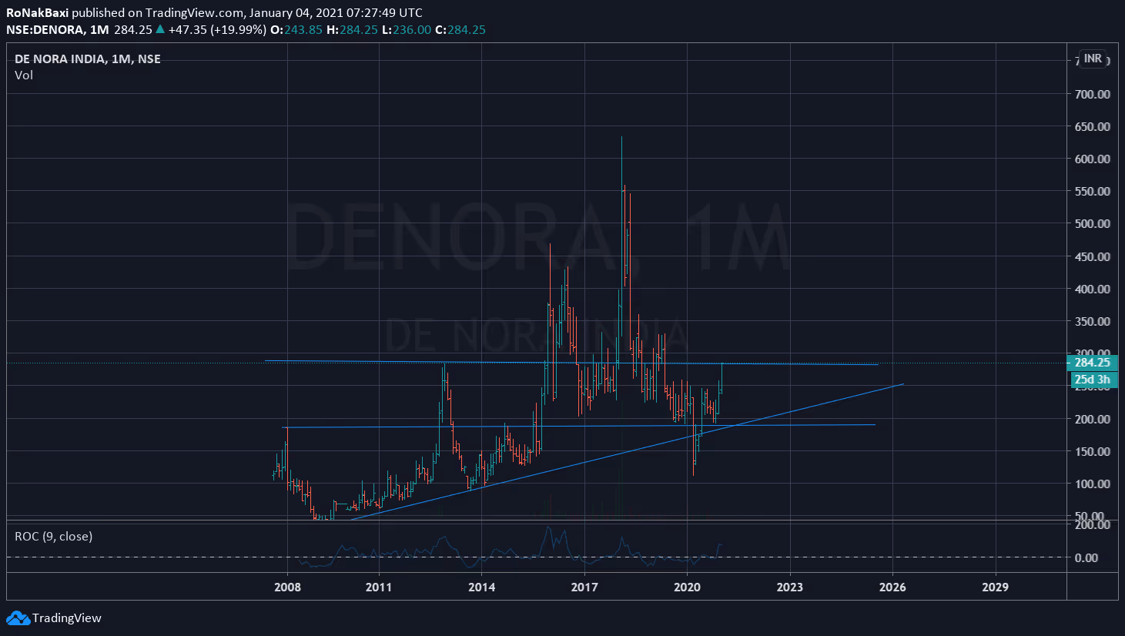The width and height of the screenshot is (1125, 636).
Task: Select the ROC (9, close) indicator label
Action: pyautogui.click(x=53, y=536)
